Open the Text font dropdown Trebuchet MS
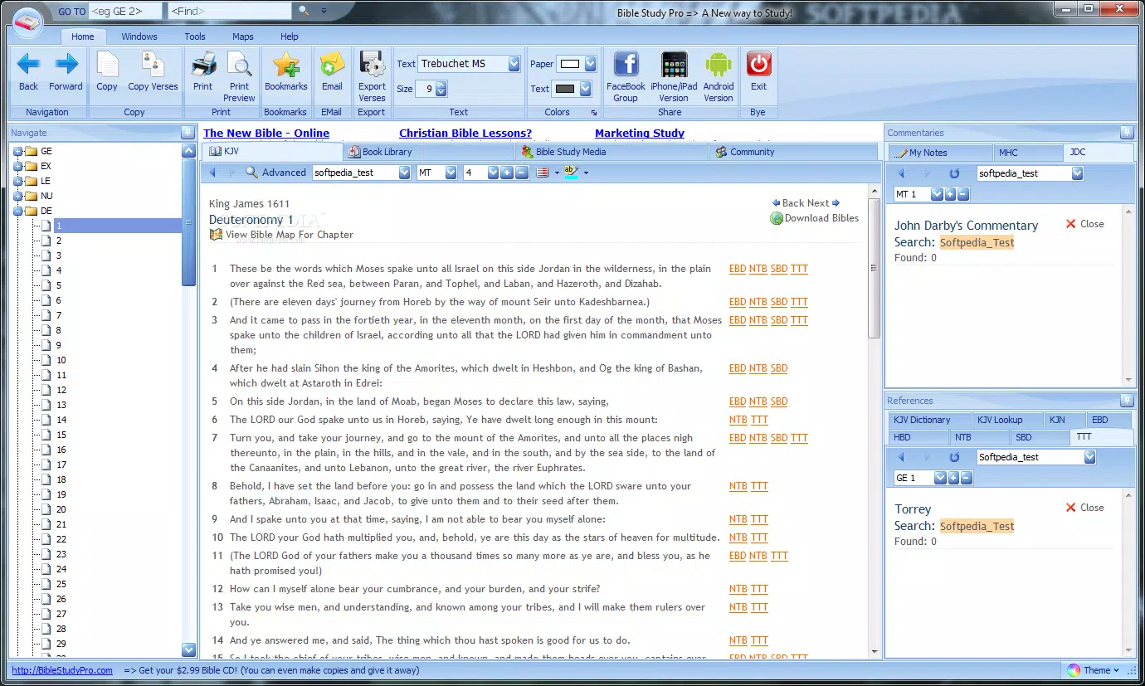 point(514,64)
